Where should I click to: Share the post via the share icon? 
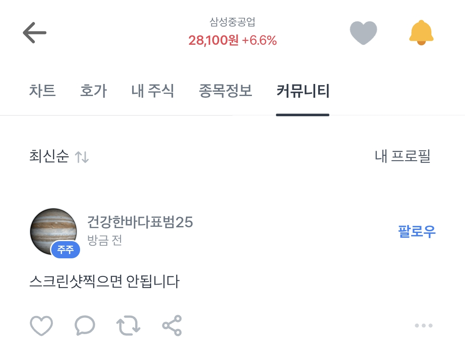tap(172, 325)
